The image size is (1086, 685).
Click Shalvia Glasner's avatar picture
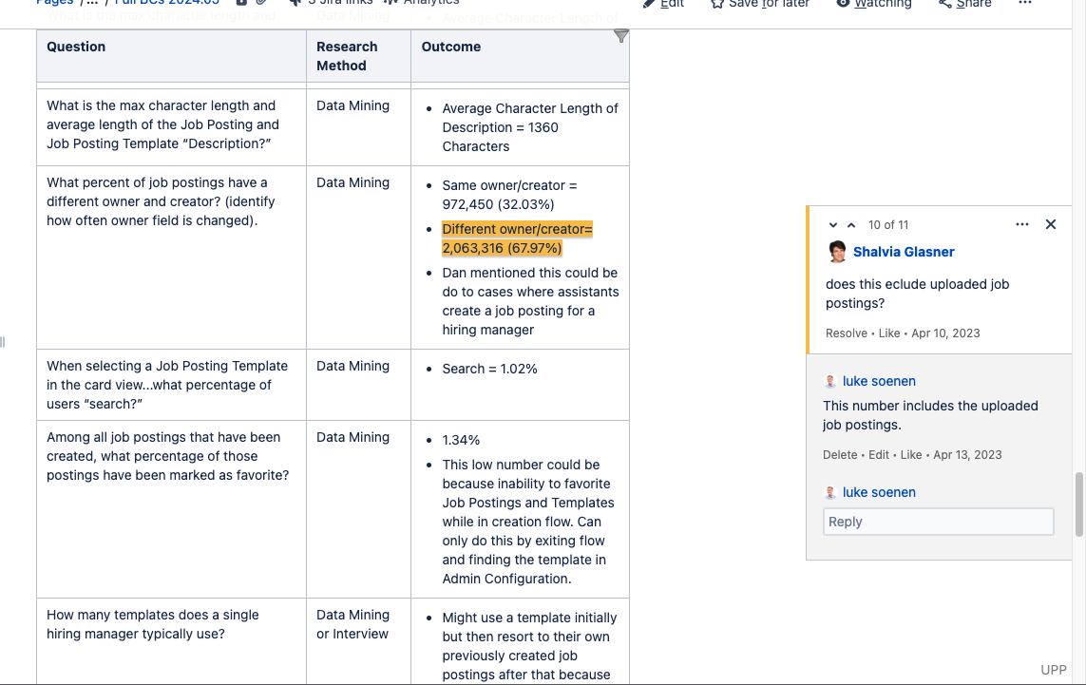tap(837, 252)
